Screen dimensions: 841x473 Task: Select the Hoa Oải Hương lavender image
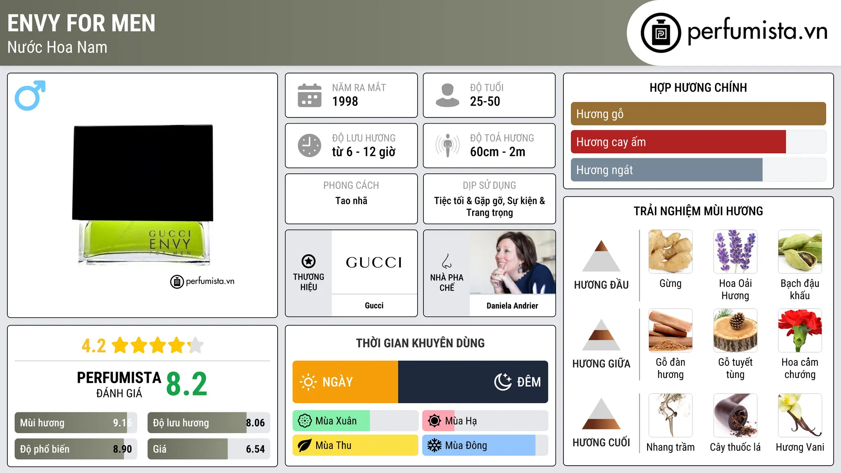click(735, 252)
